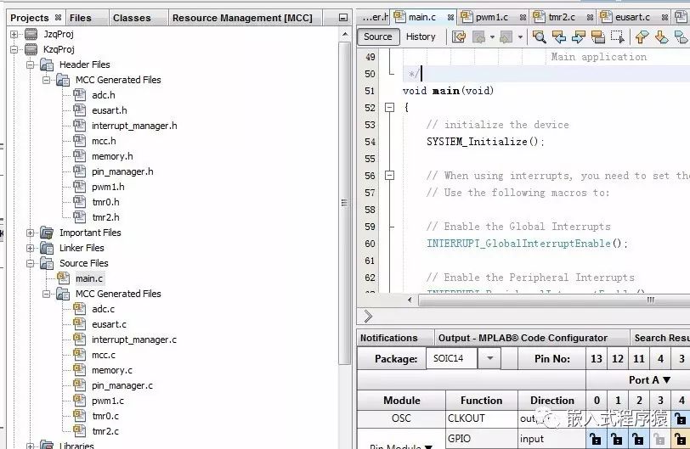Image resolution: width=690 pixels, height=449 pixels.
Task: Open back-history dropdown arrow in editor toolbar
Action: click(492, 36)
